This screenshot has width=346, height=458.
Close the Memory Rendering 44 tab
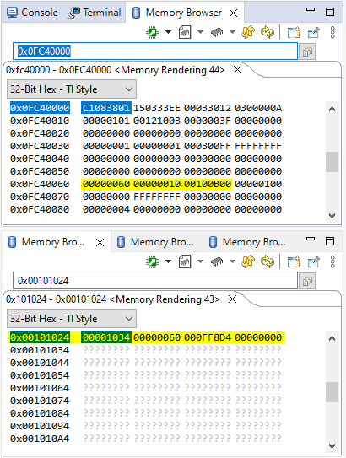pos(238,70)
